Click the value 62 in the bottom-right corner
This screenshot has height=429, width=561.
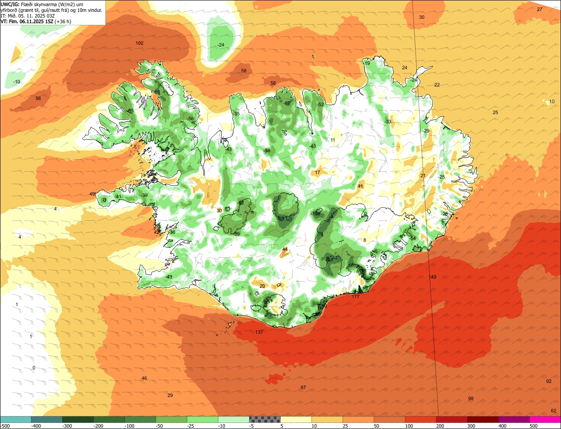(x=554, y=411)
